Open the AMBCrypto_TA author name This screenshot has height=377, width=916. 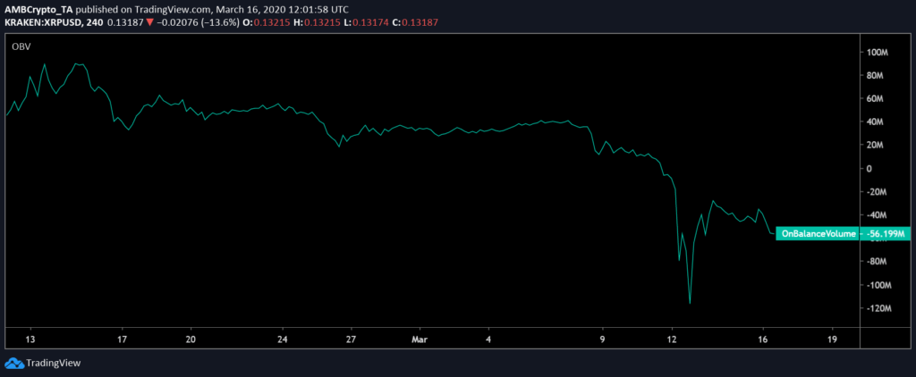[36, 8]
